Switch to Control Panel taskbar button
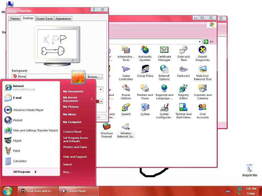This screenshot has width=262, height=196. (x=79, y=191)
